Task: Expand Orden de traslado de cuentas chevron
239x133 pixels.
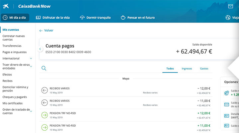Action: [31, 111]
